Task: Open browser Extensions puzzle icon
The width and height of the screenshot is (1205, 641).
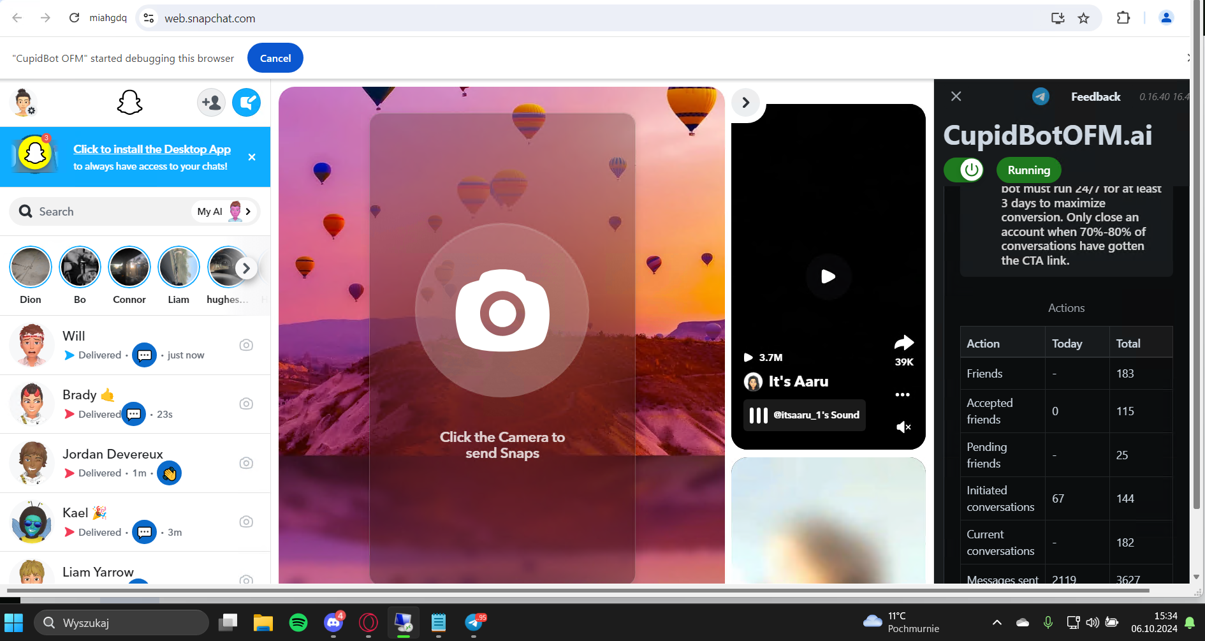Action: coord(1123,18)
